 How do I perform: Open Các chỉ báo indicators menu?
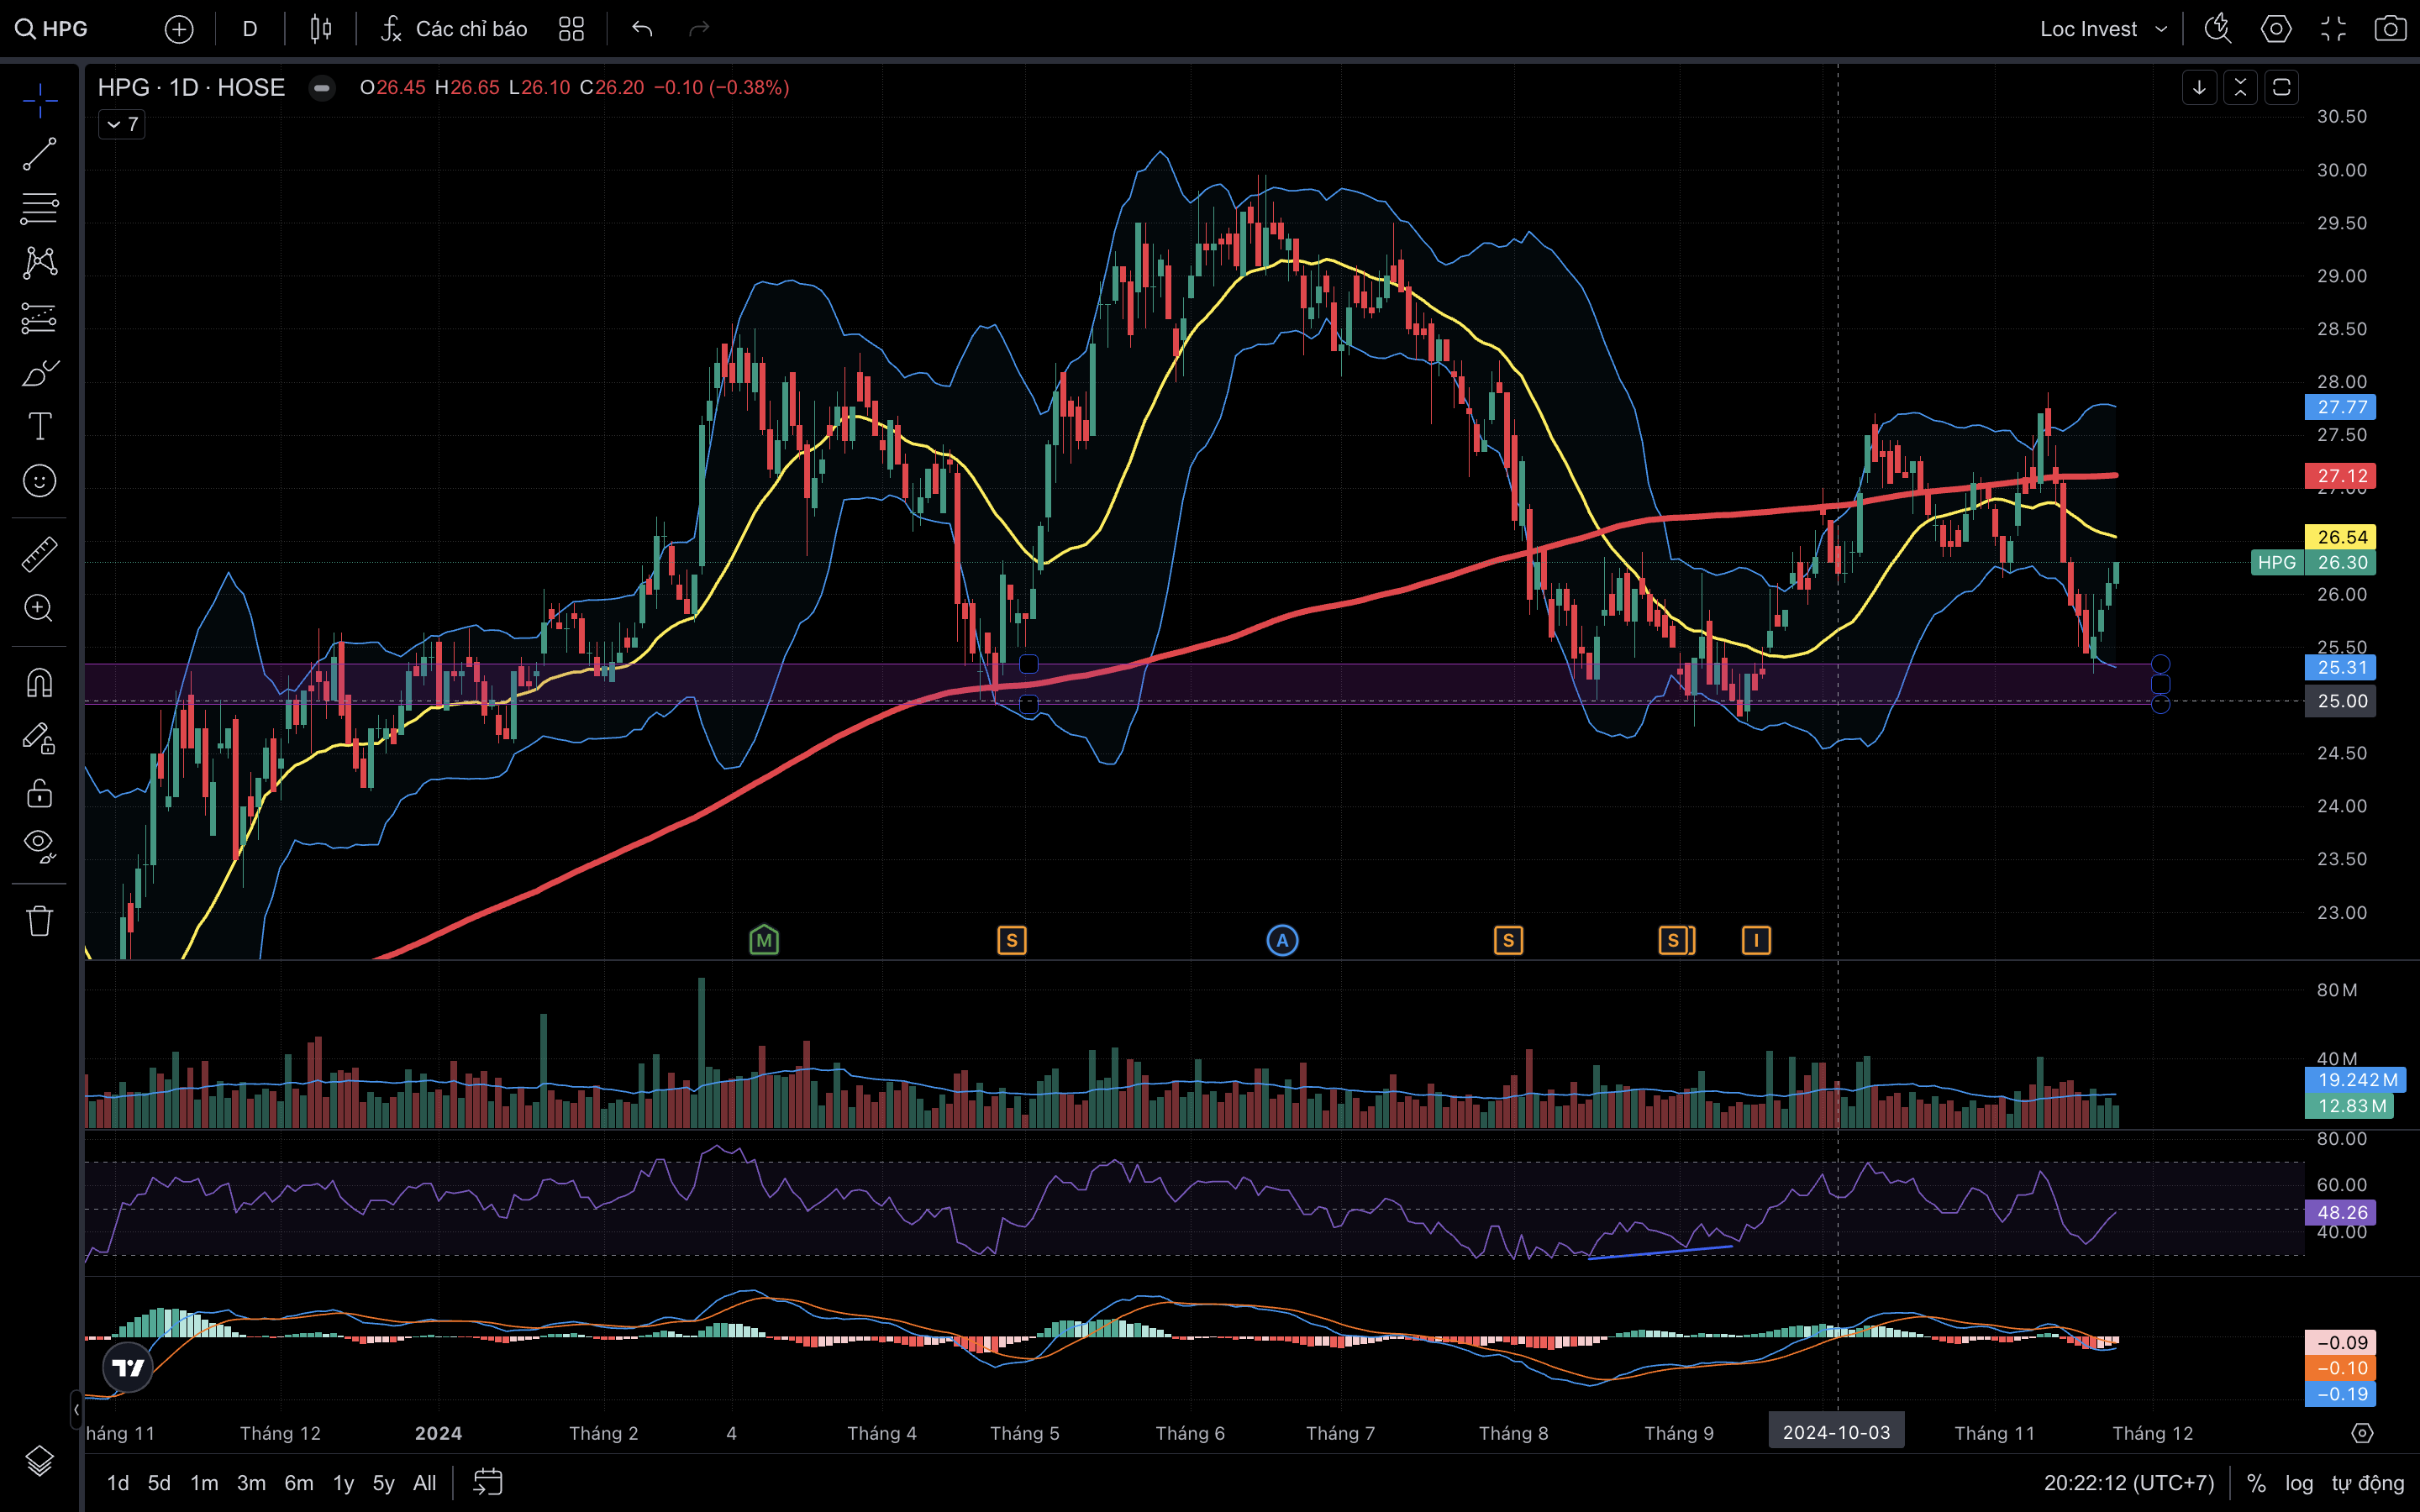(455, 29)
